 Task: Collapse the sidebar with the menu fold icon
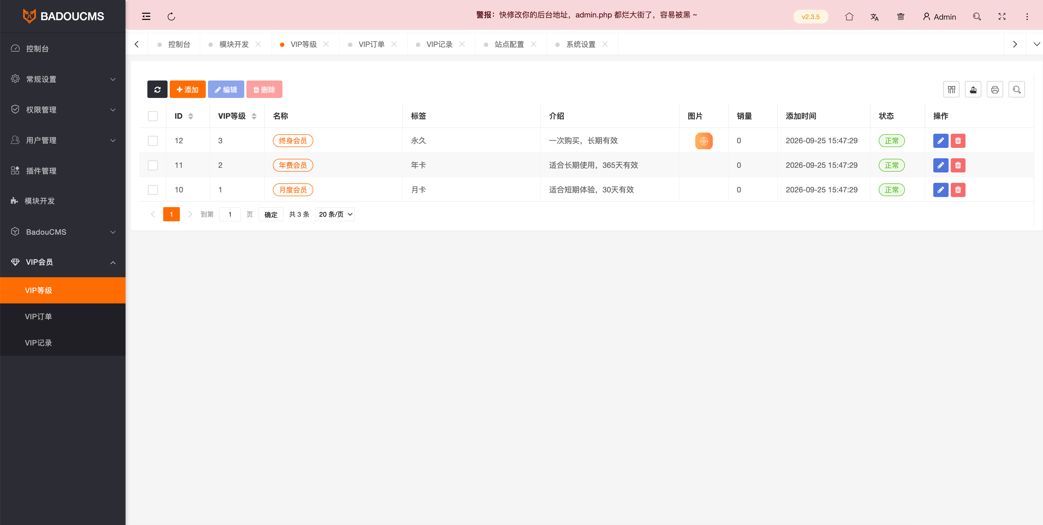[146, 17]
